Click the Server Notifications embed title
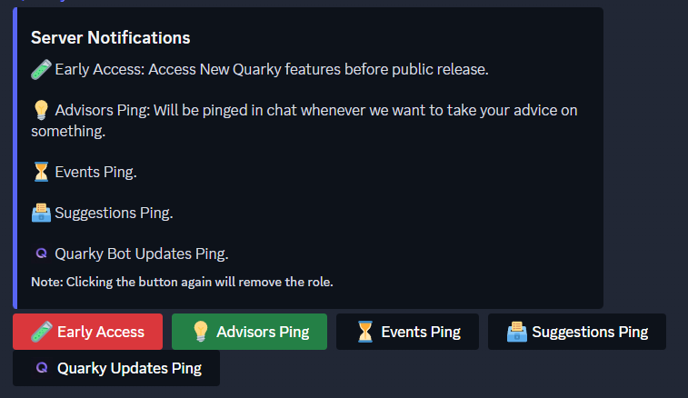Viewport: 688px width, 398px height. (x=111, y=38)
